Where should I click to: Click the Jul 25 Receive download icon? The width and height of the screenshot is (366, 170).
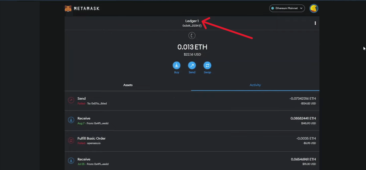[x=71, y=161]
